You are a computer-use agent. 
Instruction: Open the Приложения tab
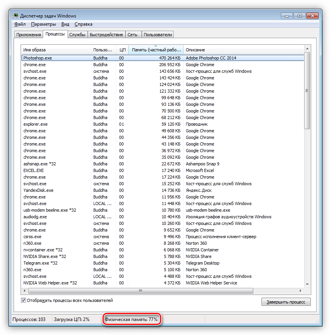click(x=28, y=35)
